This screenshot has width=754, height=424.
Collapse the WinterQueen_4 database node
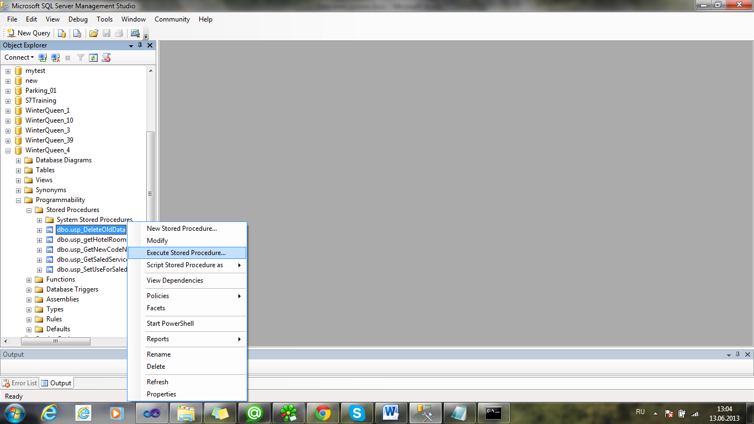point(8,150)
